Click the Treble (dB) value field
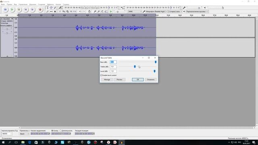258x145 pixels. 113,66
